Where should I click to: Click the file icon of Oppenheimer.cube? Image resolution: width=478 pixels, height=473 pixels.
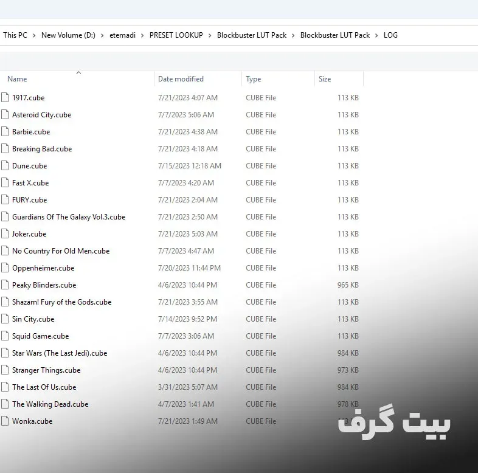[x=5, y=268]
